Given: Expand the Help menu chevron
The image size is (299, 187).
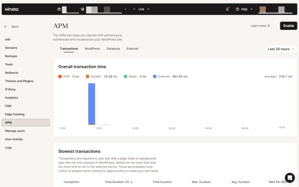Looking at the screenshot, I should pyautogui.click(x=252, y=9).
